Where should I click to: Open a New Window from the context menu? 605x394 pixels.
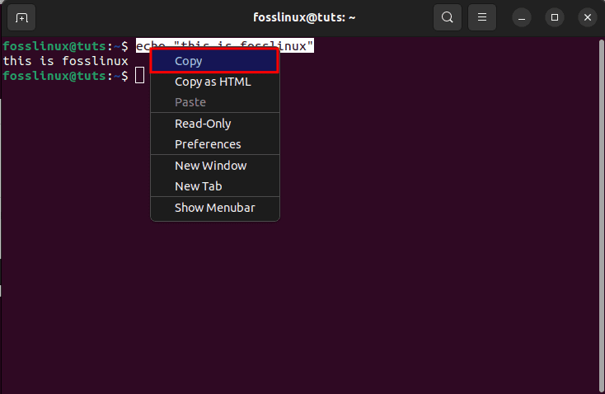(210, 166)
